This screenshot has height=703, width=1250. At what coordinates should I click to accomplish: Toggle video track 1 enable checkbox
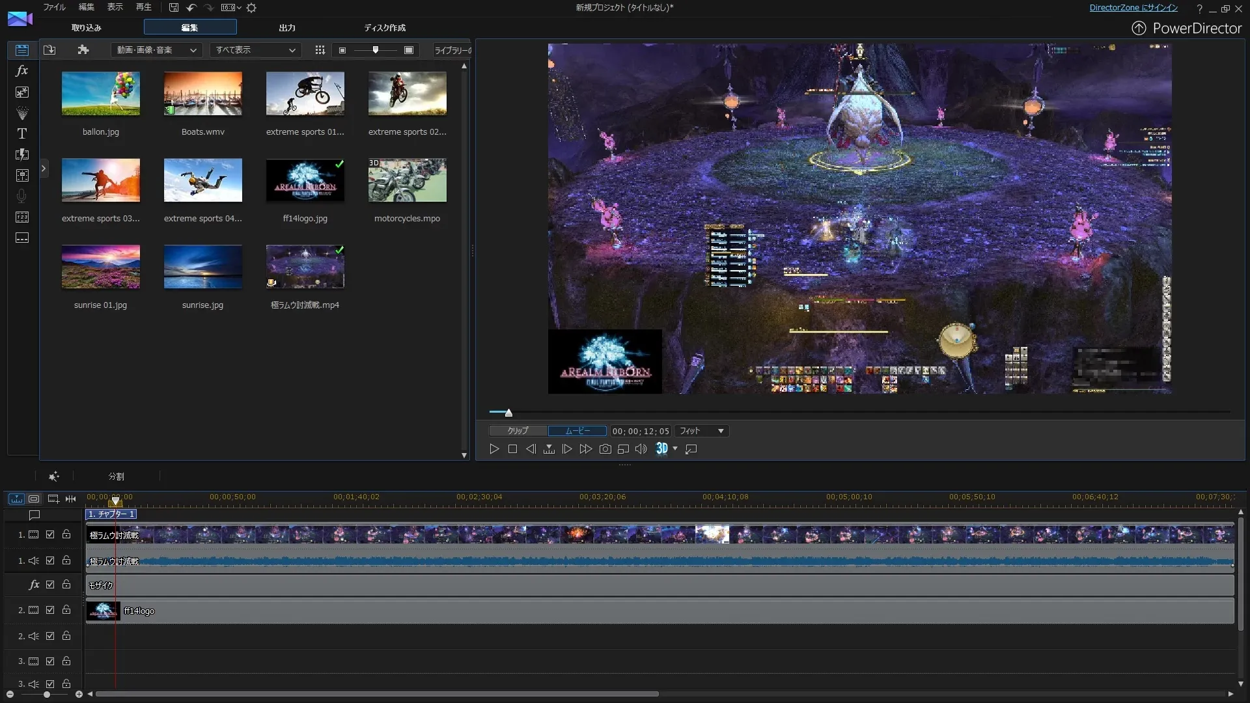pyautogui.click(x=50, y=534)
